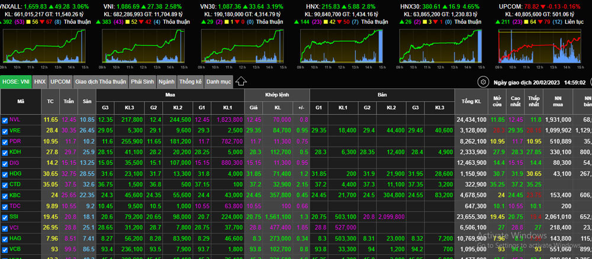Open the Giao dịch Thỏa thuận tab
The height and width of the screenshot is (259, 592).
(x=100, y=82)
